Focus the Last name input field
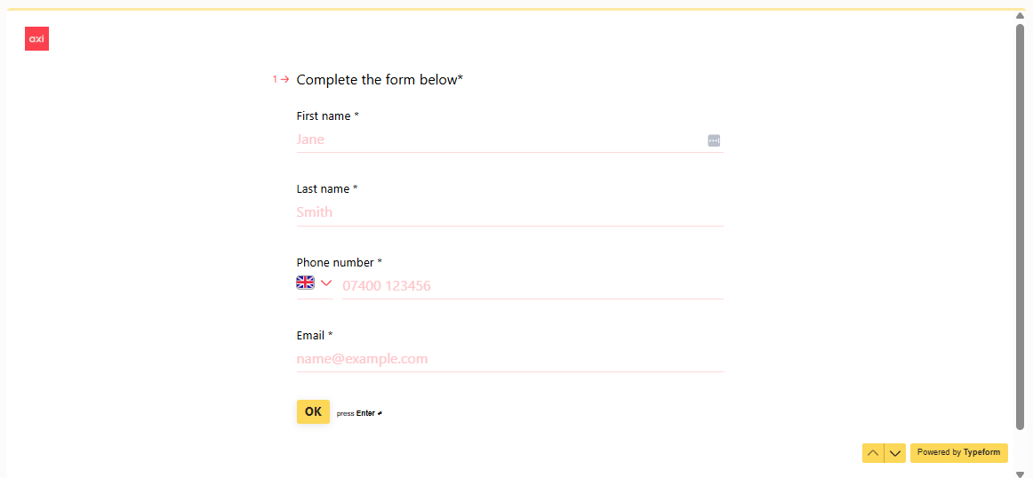This screenshot has width=1033, height=478. [509, 212]
